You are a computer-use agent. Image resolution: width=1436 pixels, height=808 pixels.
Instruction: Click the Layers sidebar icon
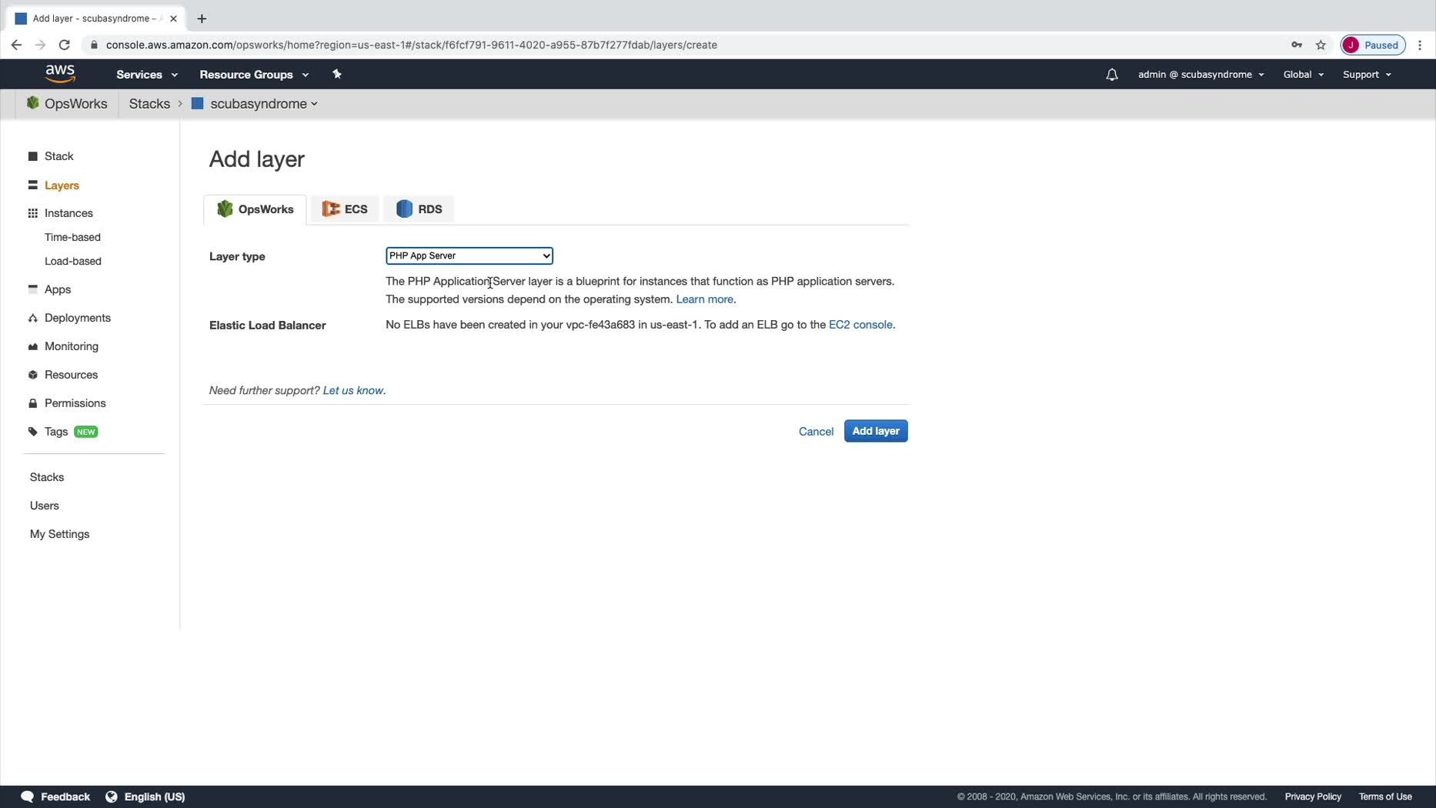(32, 185)
